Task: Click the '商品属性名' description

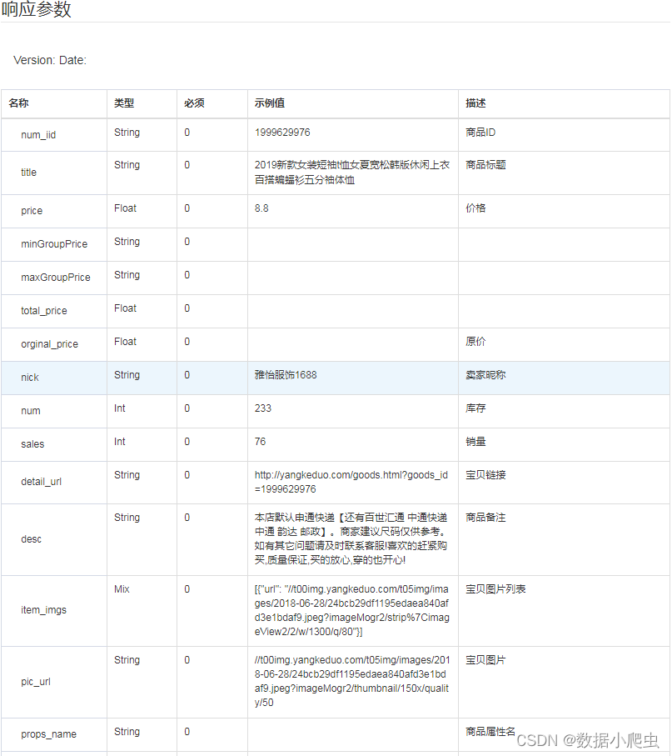Action: (490, 732)
